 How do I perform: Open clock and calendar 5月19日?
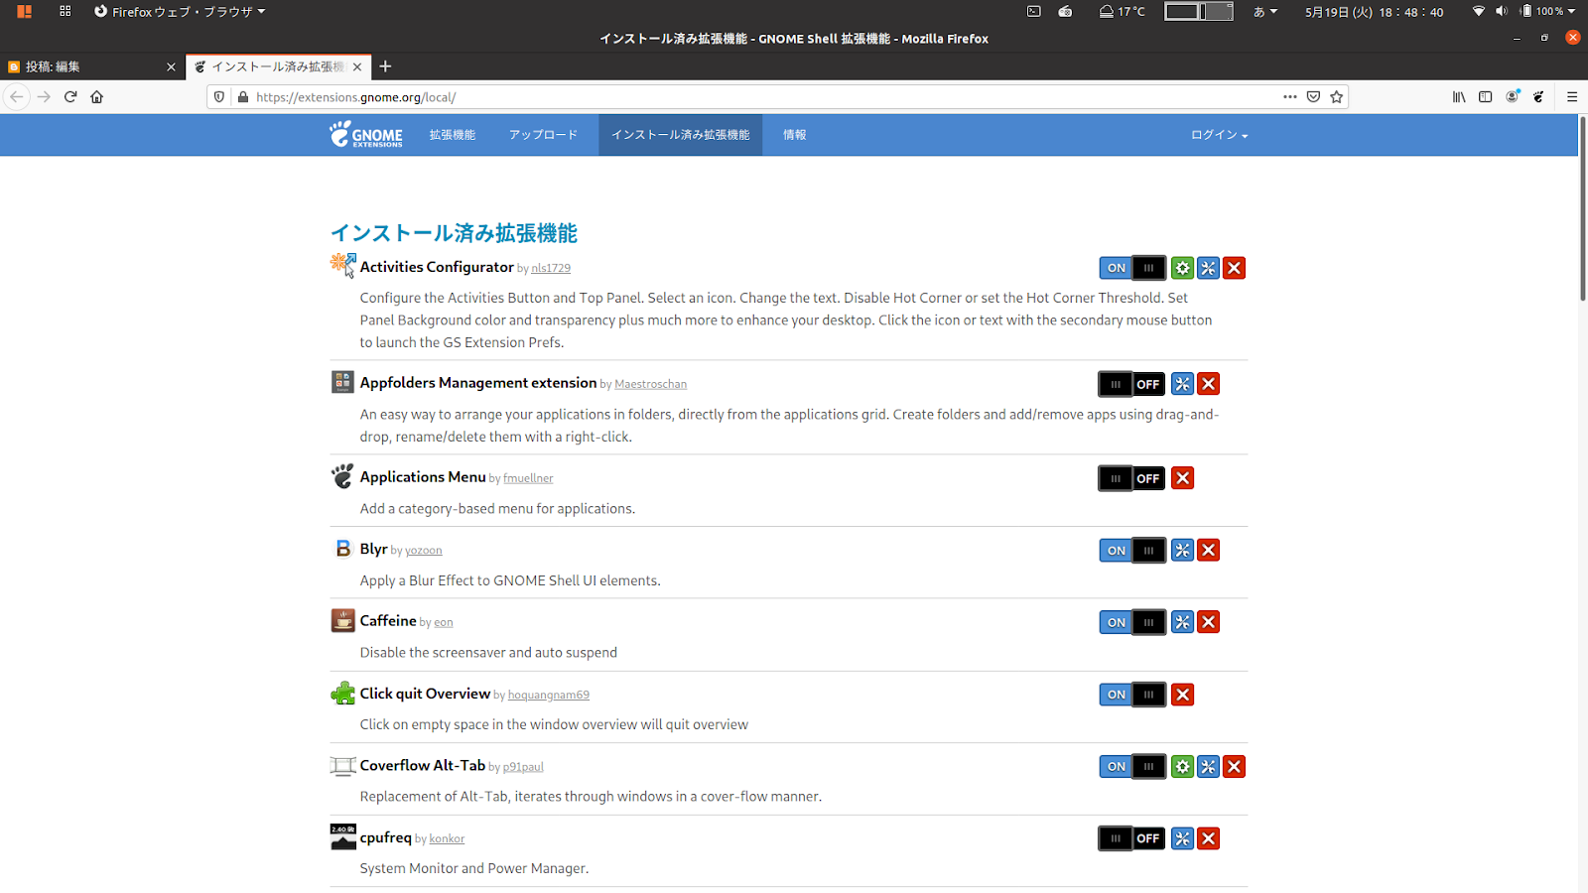[x=1374, y=12]
